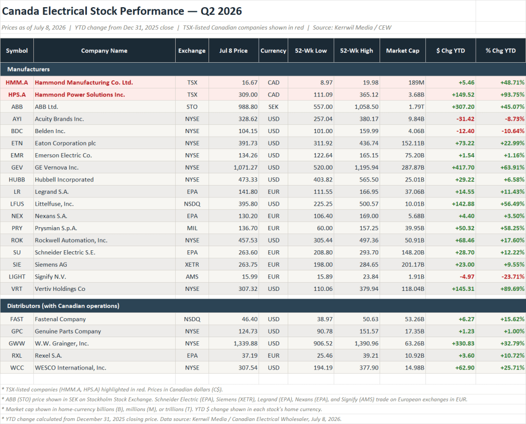Click the 'Symbol' column header
Screen dimensions: 526x424
coord(17,51)
